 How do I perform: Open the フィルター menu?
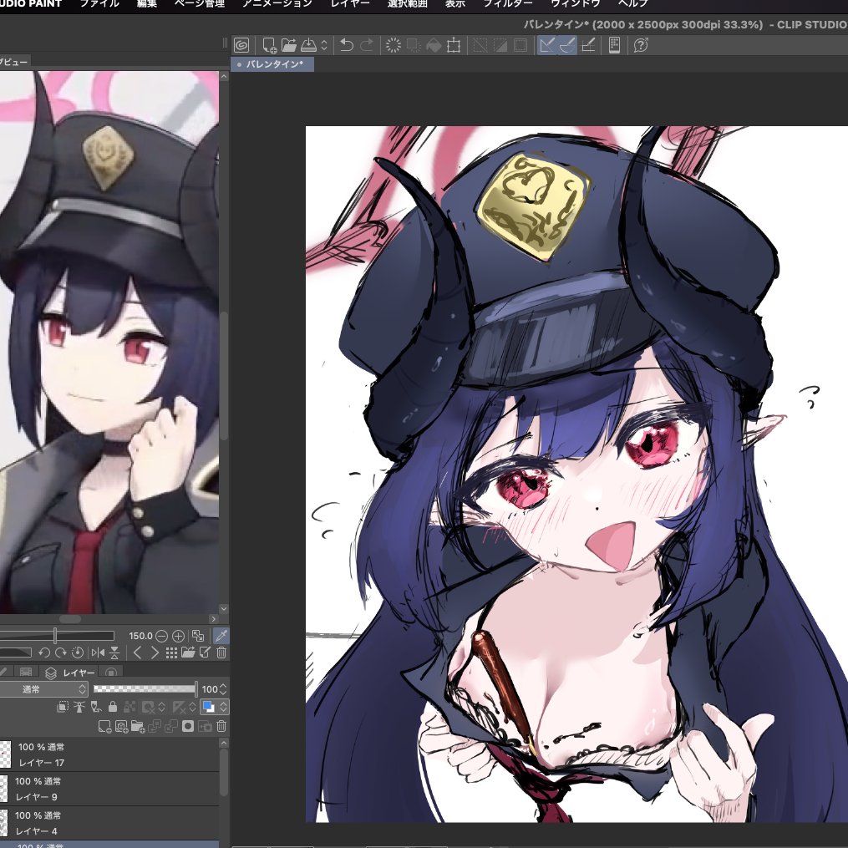pos(508,4)
